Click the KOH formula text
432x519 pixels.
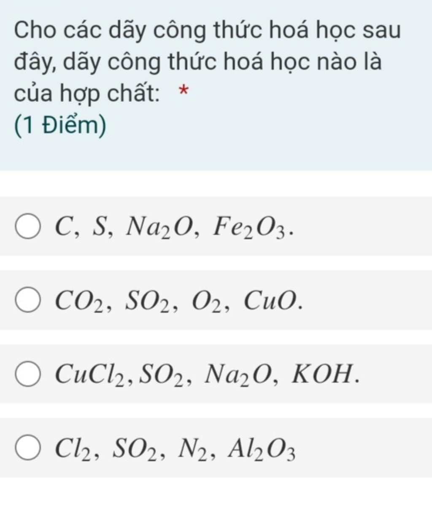tap(322, 374)
